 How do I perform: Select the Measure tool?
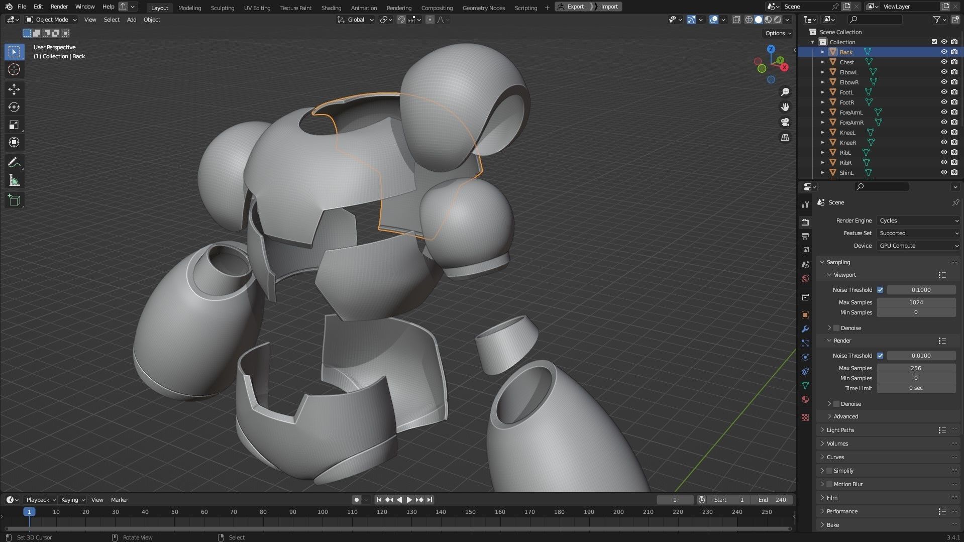(14, 180)
